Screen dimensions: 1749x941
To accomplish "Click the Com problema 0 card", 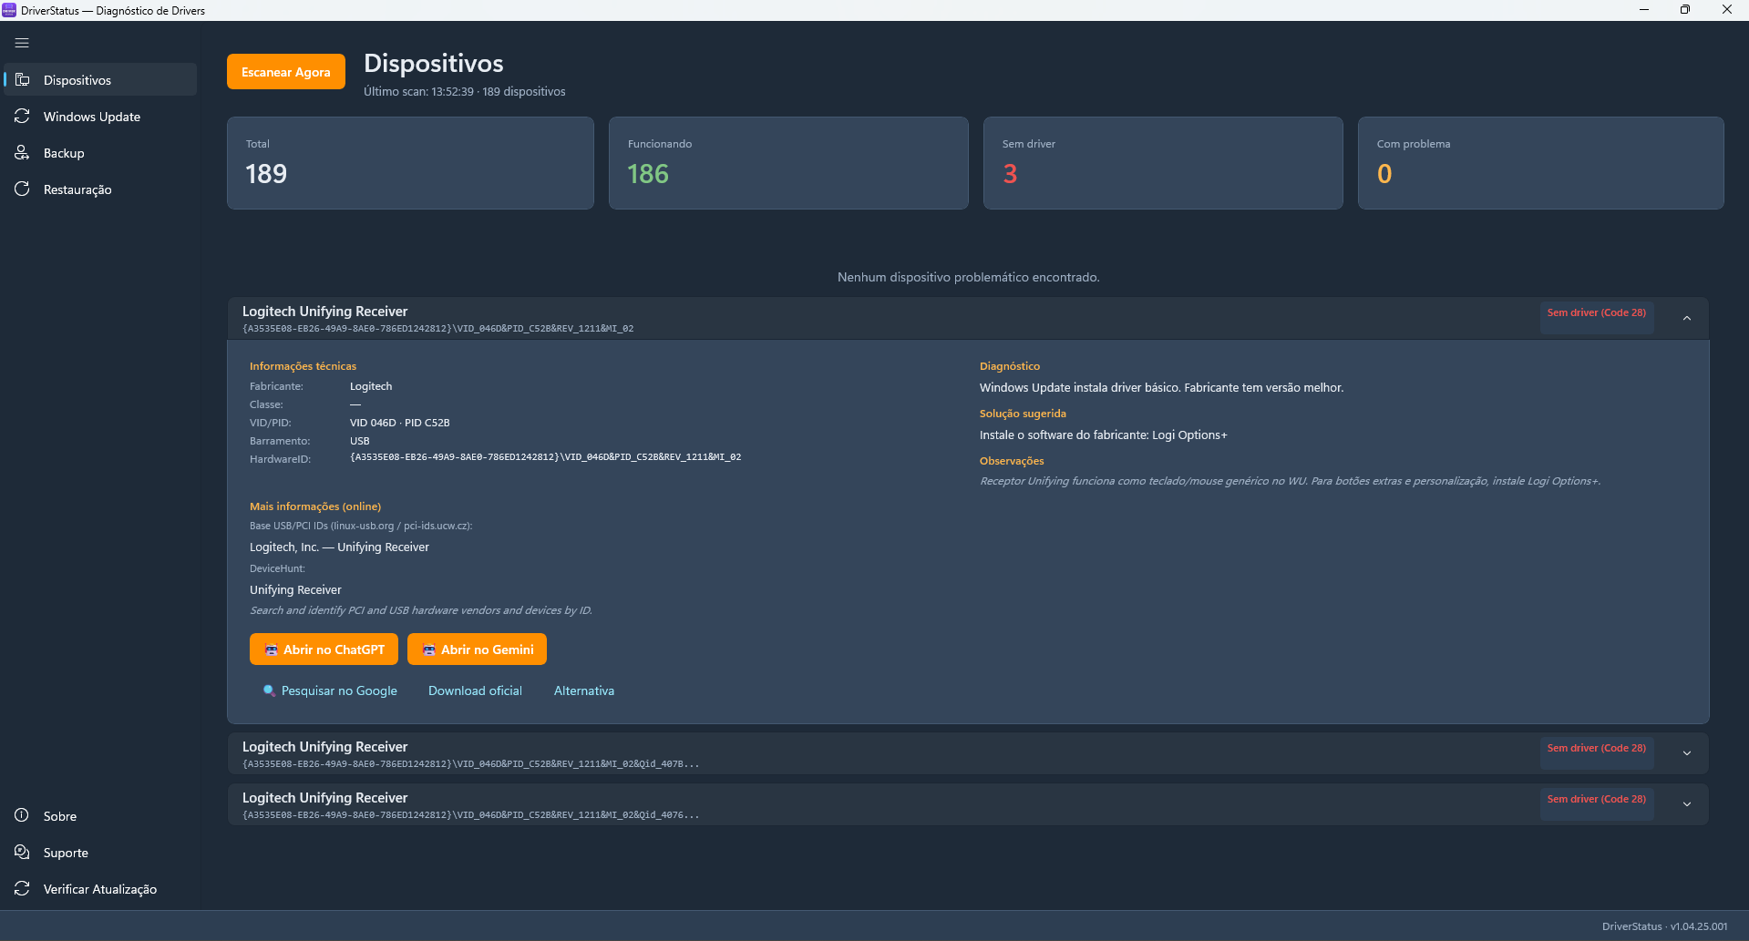I will click(x=1540, y=163).
